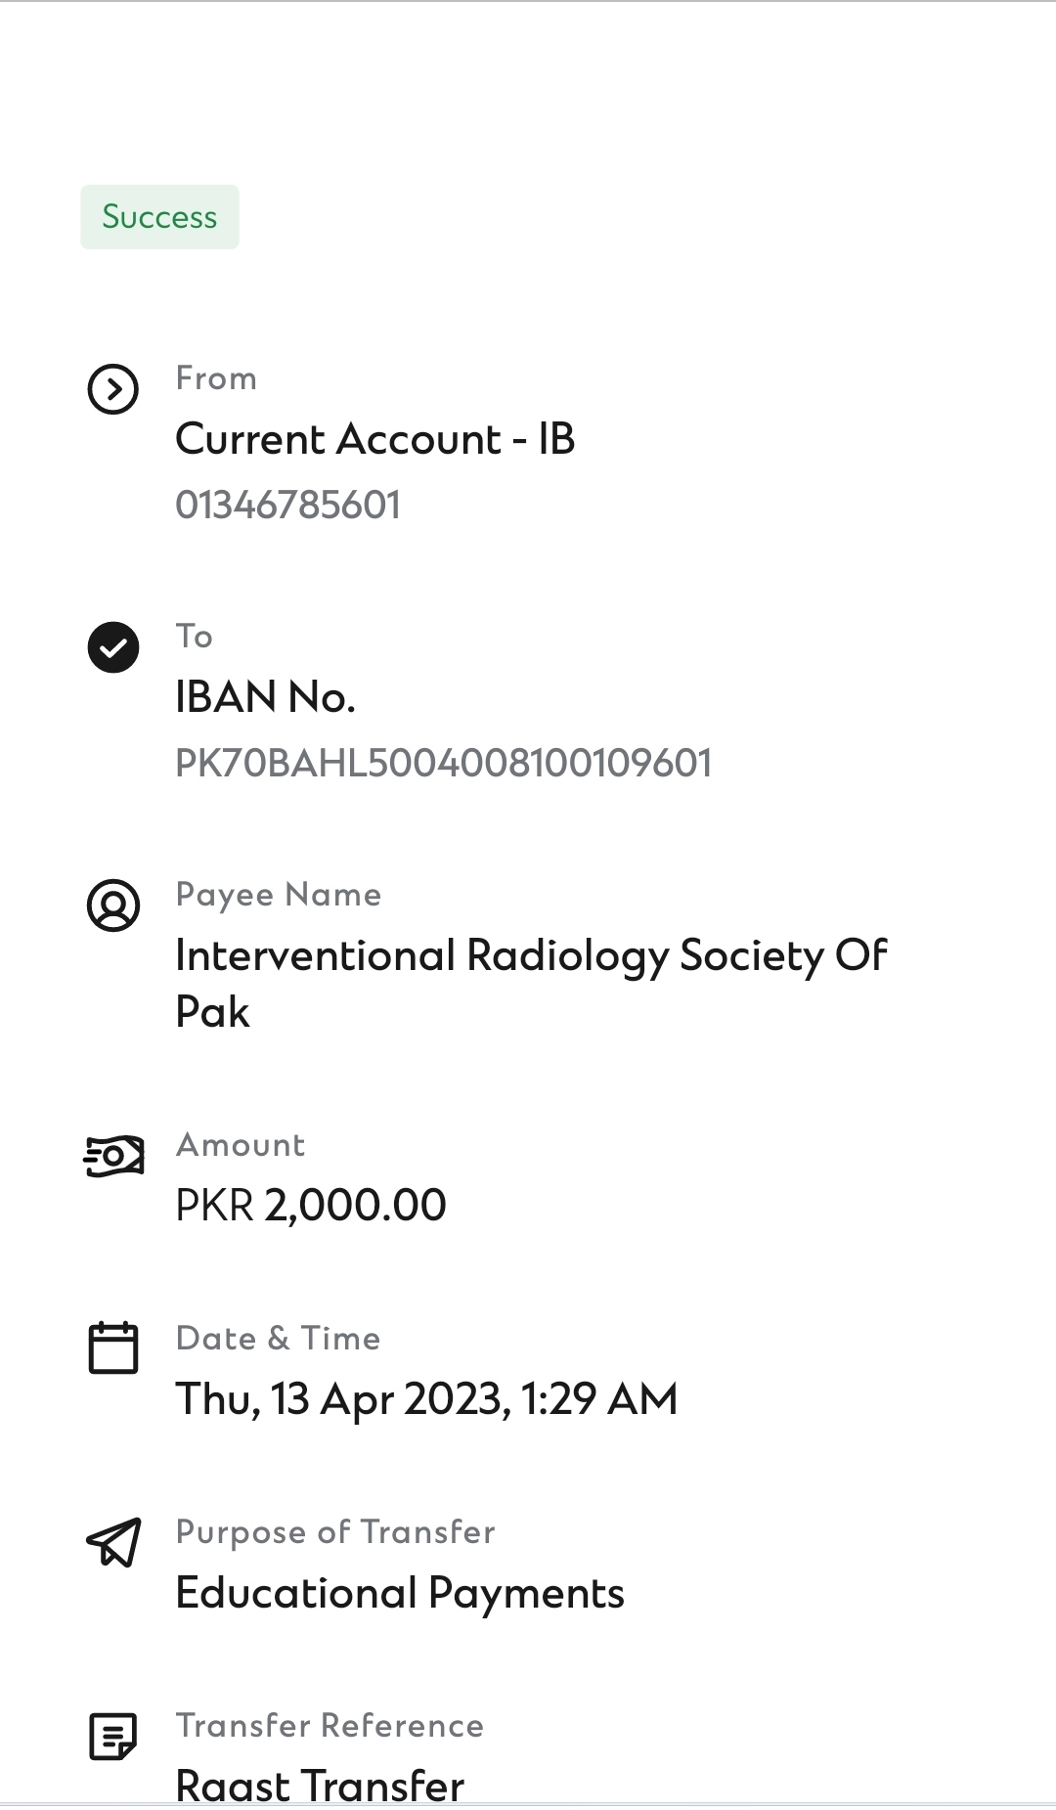Tap the PKR 2,000.00 amount value

click(311, 1205)
